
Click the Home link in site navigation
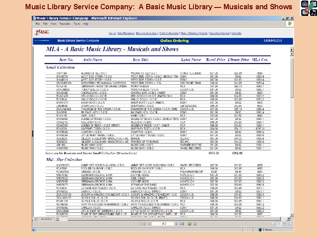(112, 33)
